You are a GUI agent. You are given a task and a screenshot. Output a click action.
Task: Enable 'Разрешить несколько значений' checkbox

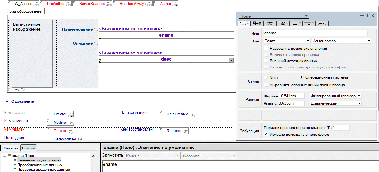[x=266, y=49]
